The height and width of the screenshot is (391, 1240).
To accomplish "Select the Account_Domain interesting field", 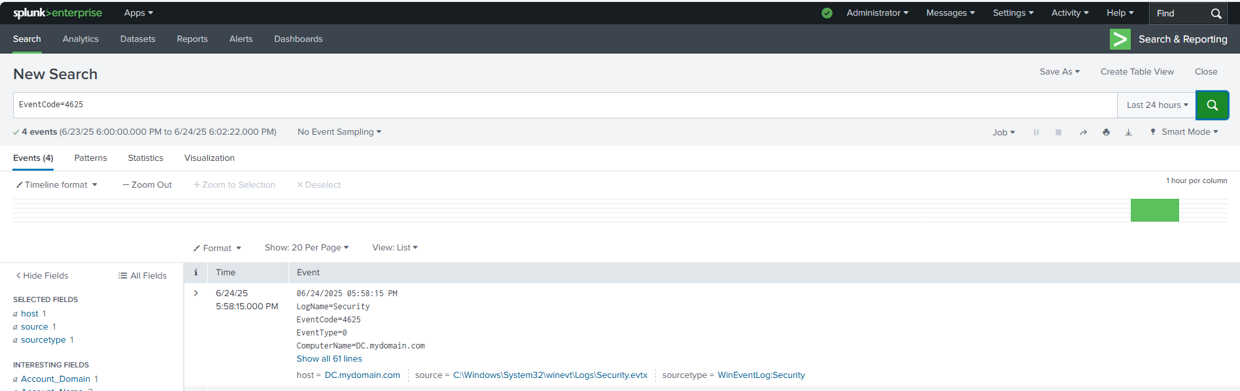I will (56, 379).
